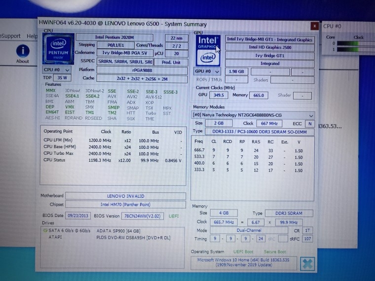
Task: Click the blue X button beside Operating System
Action: click(x=307, y=264)
